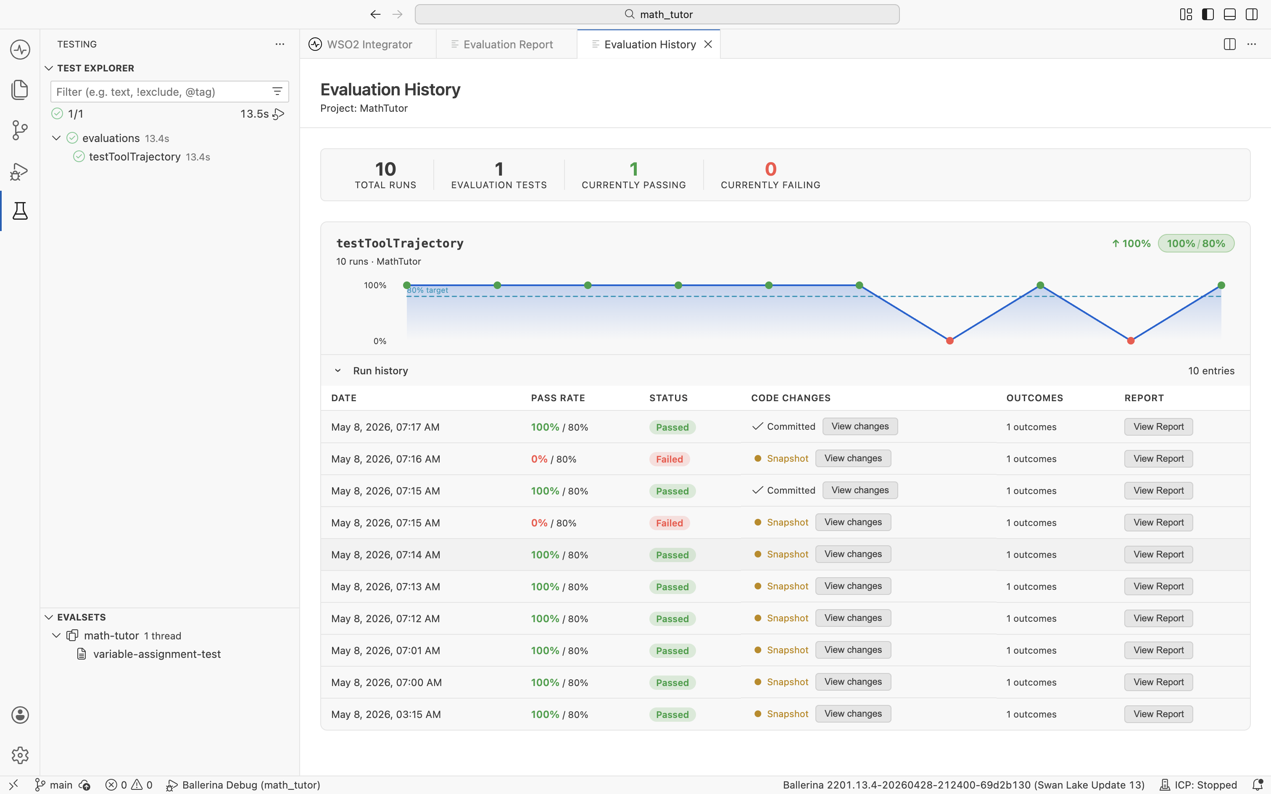View changes for the 07:17 AM run

tap(860, 426)
